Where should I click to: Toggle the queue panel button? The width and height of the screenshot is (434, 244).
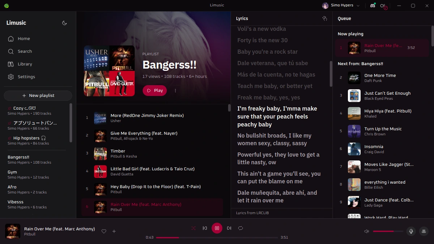point(424,231)
